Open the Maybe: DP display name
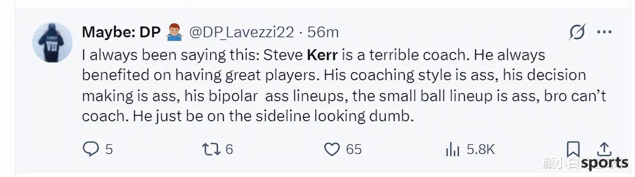The width and height of the screenshot is (635, 177). (121, 32)
